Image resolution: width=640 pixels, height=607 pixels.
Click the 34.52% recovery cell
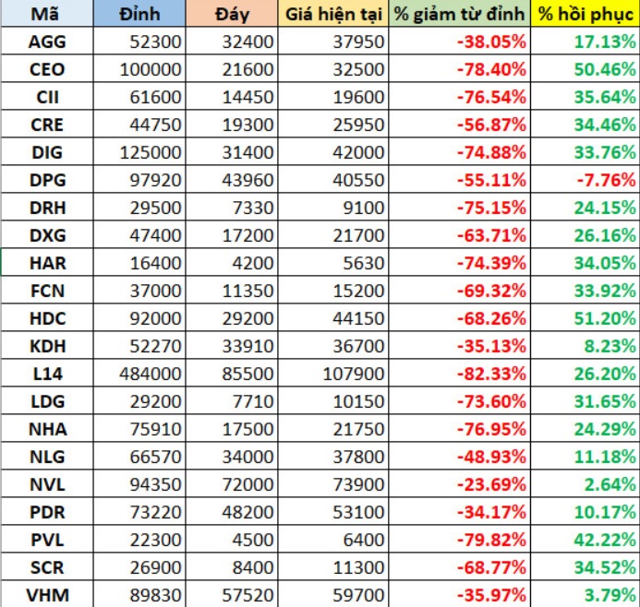[x=586, y=567]
